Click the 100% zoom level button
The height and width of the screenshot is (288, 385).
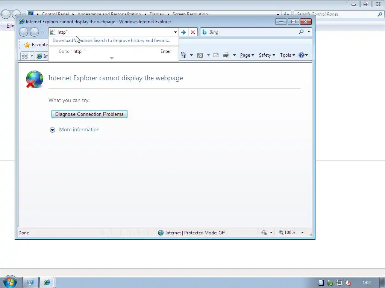click(287, 232)
